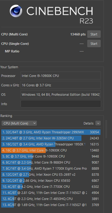112x213 pixels.
Task: Click the OS field showing Windows 10
Action: pyautogui.click(x=61, y=94)
